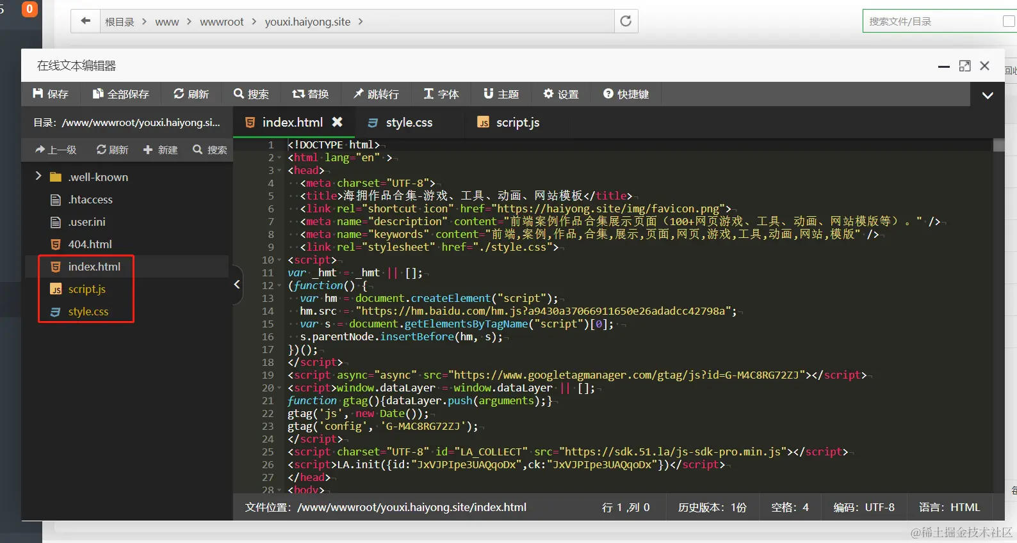Fold the script block at line 10
The width and height of the screenshot is (1017, 543).
pos(279,260)
